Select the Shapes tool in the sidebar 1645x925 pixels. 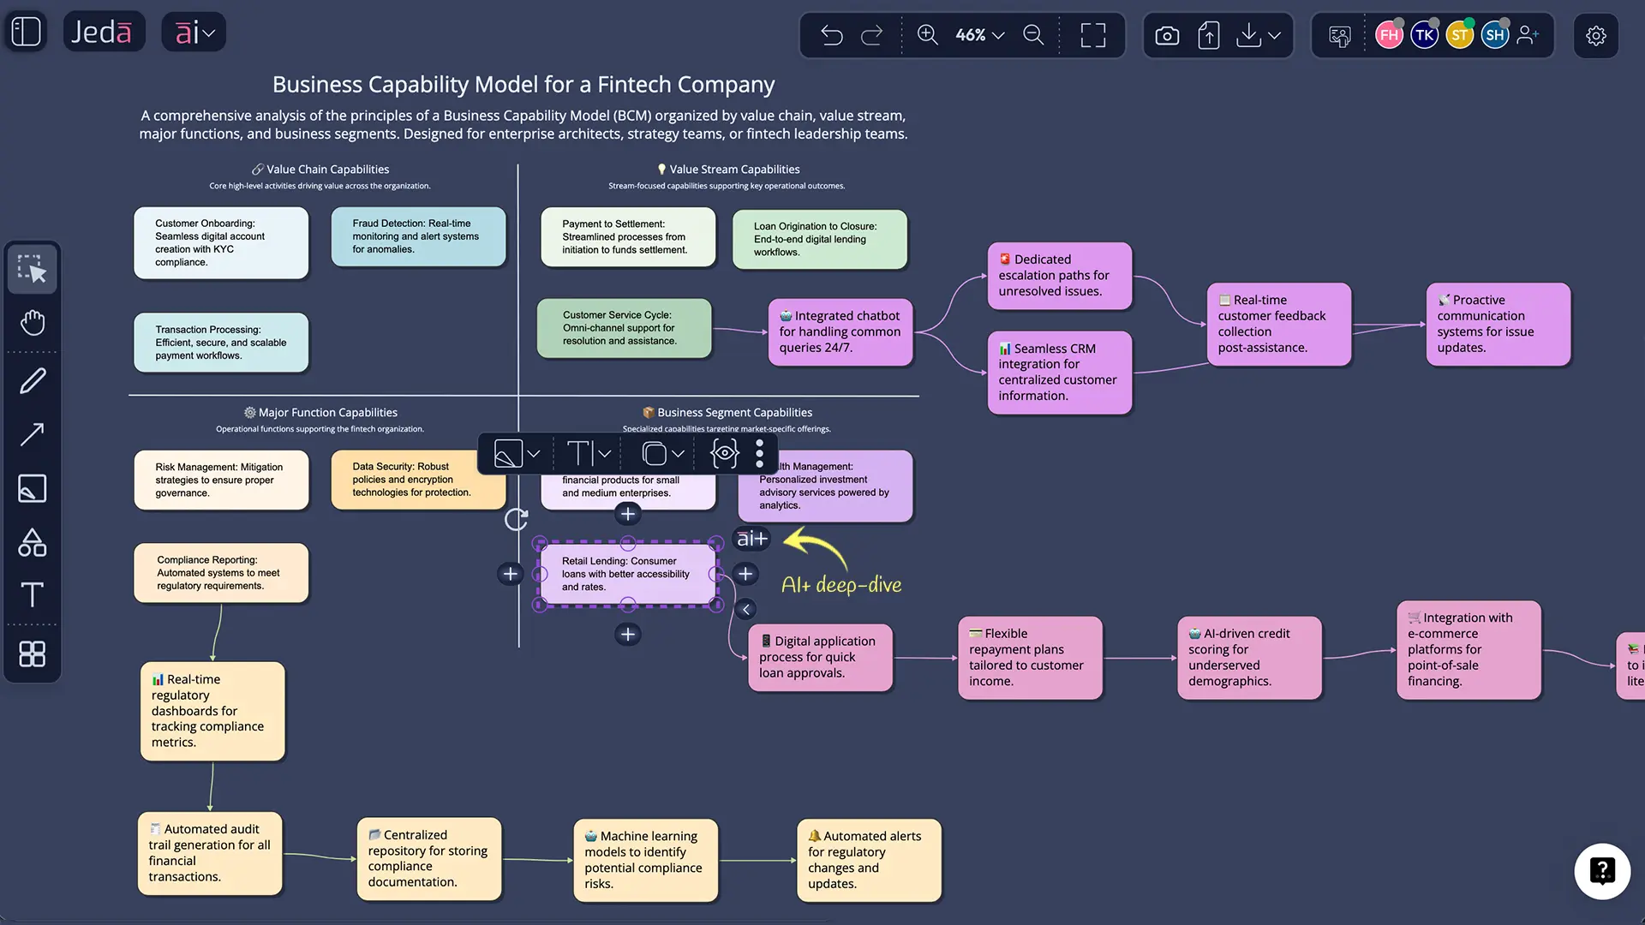[x=32, y=541]
